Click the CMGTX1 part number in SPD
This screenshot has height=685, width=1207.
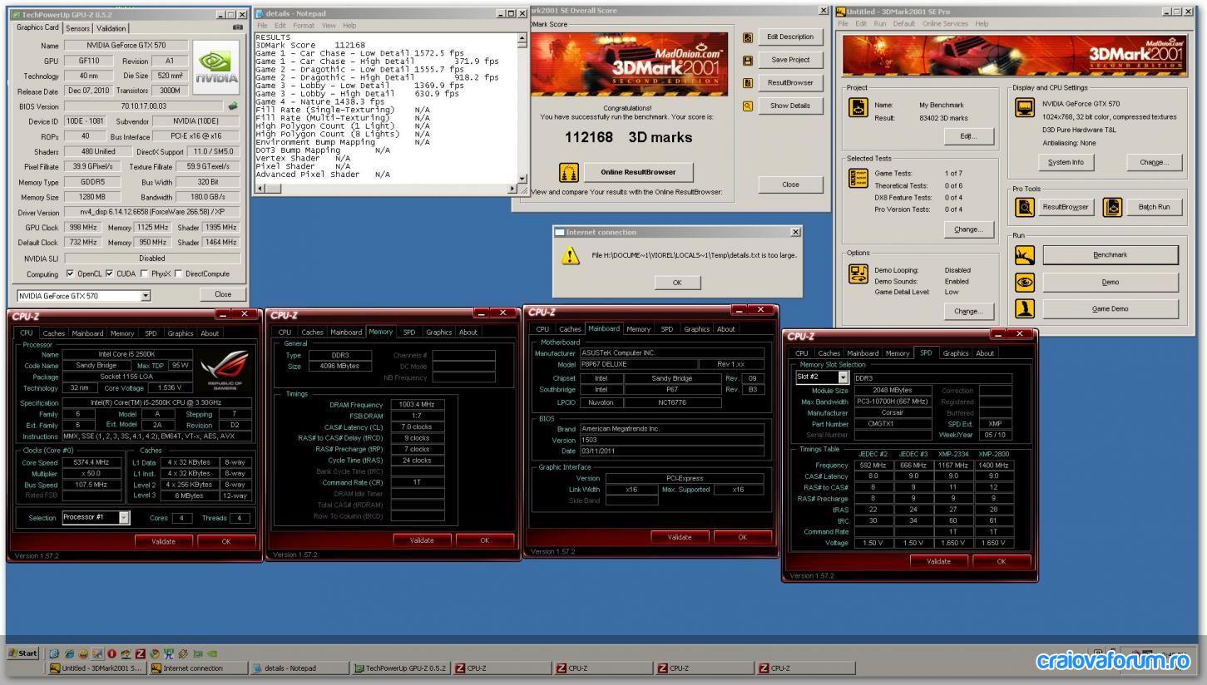coord(893,424)
